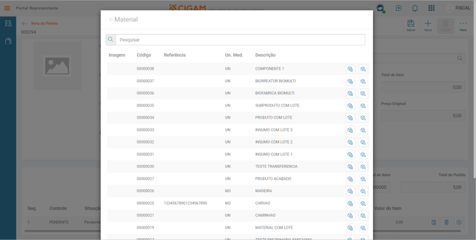The height and width of the screenshot is (240, 476).
Task: Go back using the Material dialog arrow
Action: click(111, 20)
